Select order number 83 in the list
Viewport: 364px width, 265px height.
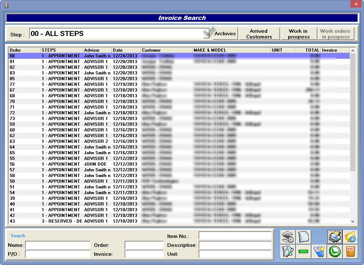click(179, 73)
